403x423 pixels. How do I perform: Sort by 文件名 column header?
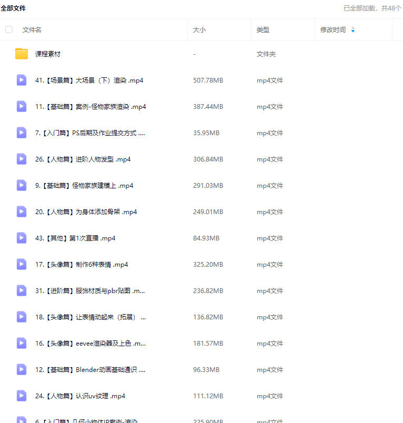[32, 30]
